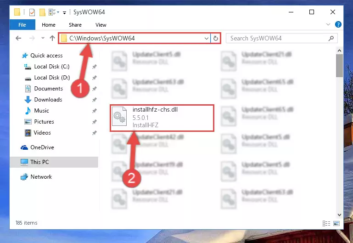Select the installhfz-chs.dll file name
Screen dimensions: 353x243
155,110
